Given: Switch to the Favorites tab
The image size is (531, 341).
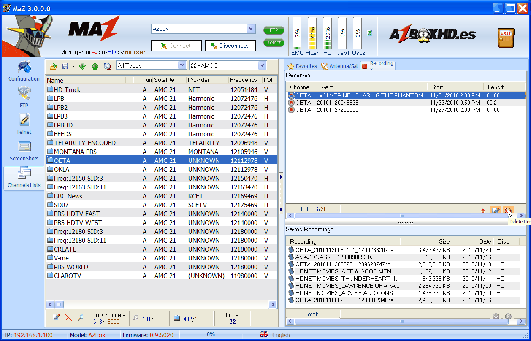Looking at the screenshot, I should pos(302,66).
